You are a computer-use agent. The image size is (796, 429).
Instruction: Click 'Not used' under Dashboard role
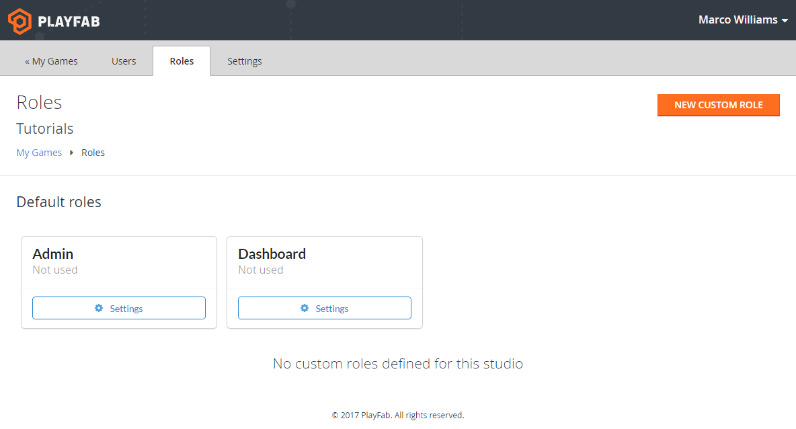pos(260,270)
